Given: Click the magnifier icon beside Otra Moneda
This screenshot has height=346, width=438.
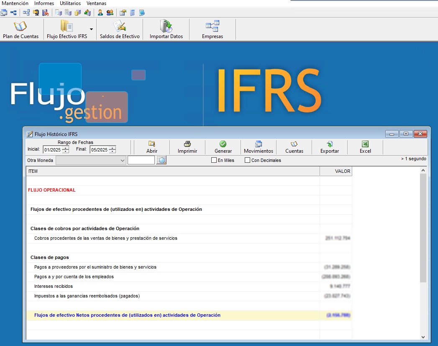Looking at the screenshot, I should click(161, 160).
